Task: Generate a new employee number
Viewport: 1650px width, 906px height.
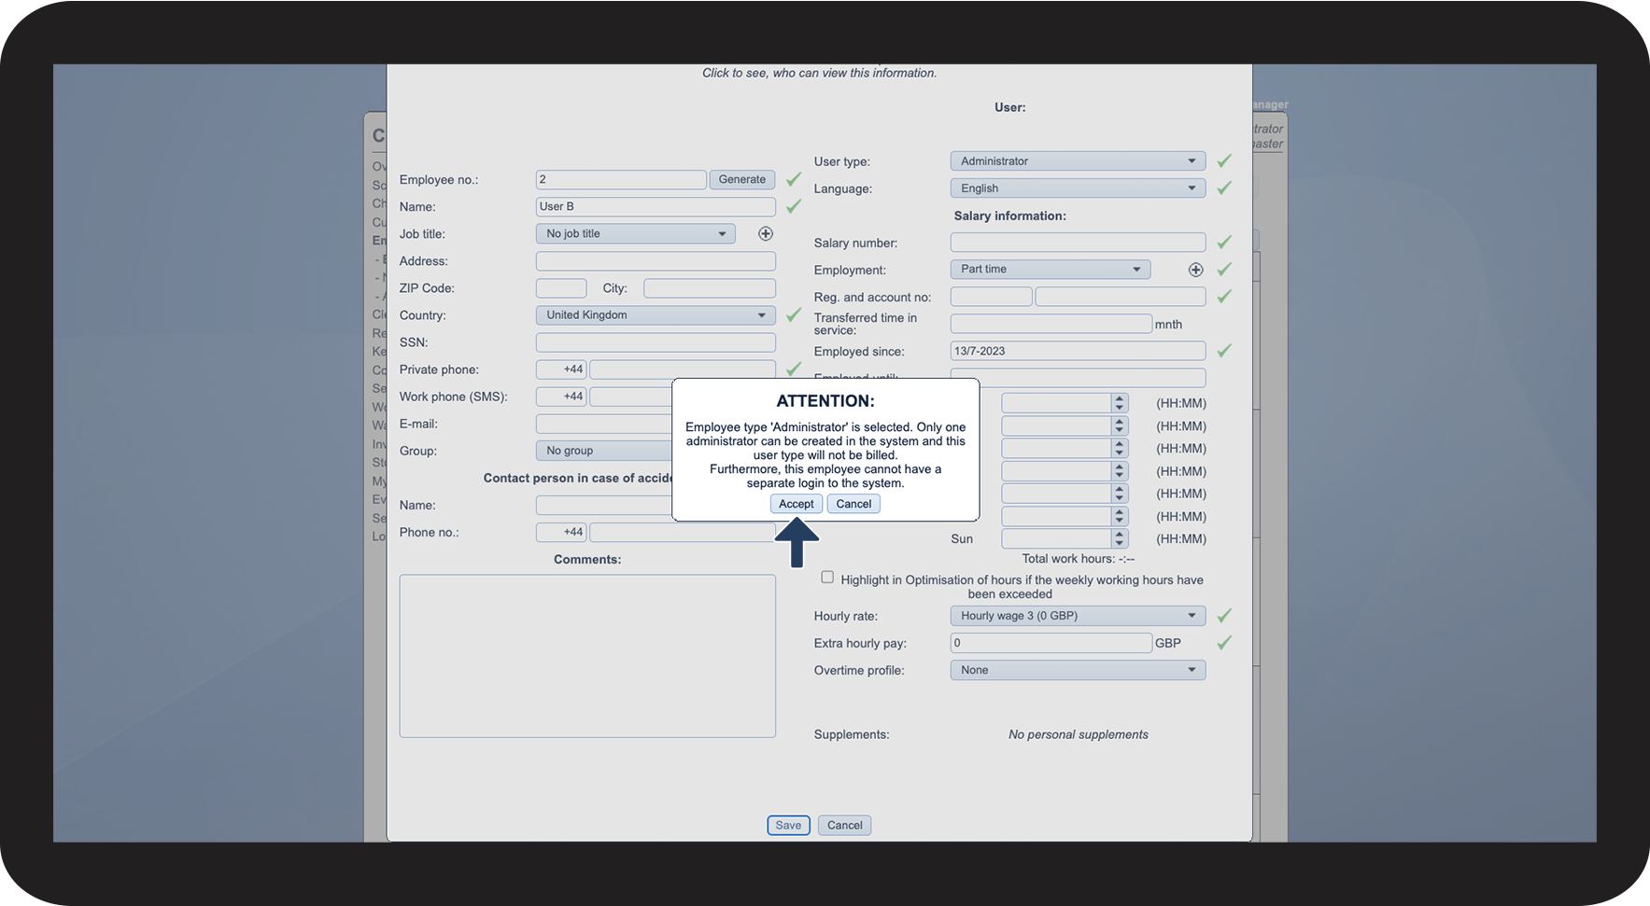Action: pyautogui.click(x=742, y=179)
